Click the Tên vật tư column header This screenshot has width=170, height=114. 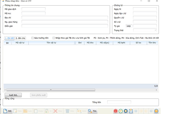point(51,43)
